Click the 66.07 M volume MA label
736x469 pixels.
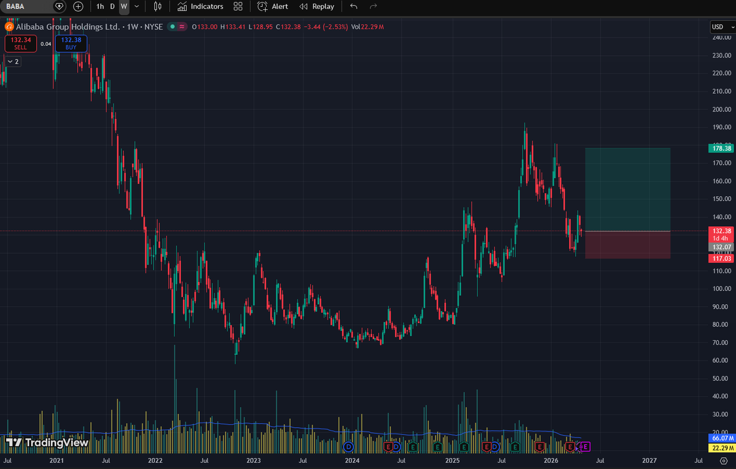click(721, 439)
